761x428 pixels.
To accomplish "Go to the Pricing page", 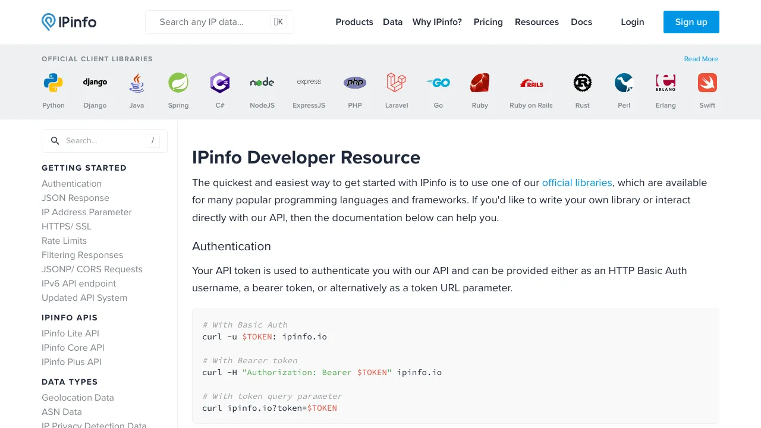I will point(488,22).
